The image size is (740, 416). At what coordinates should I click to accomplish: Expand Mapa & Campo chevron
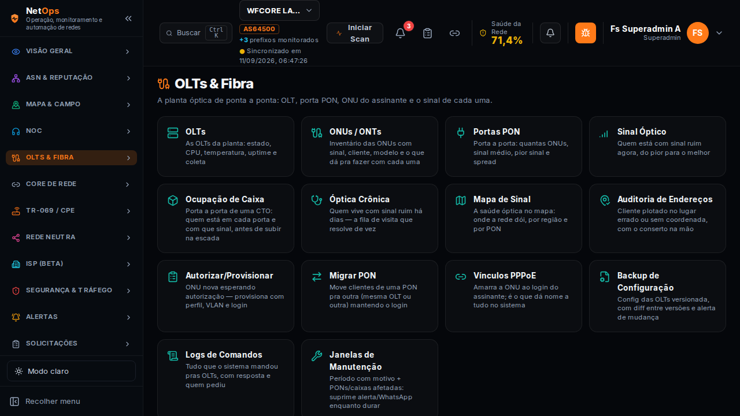pyautogui.click(x=128, y=105)
